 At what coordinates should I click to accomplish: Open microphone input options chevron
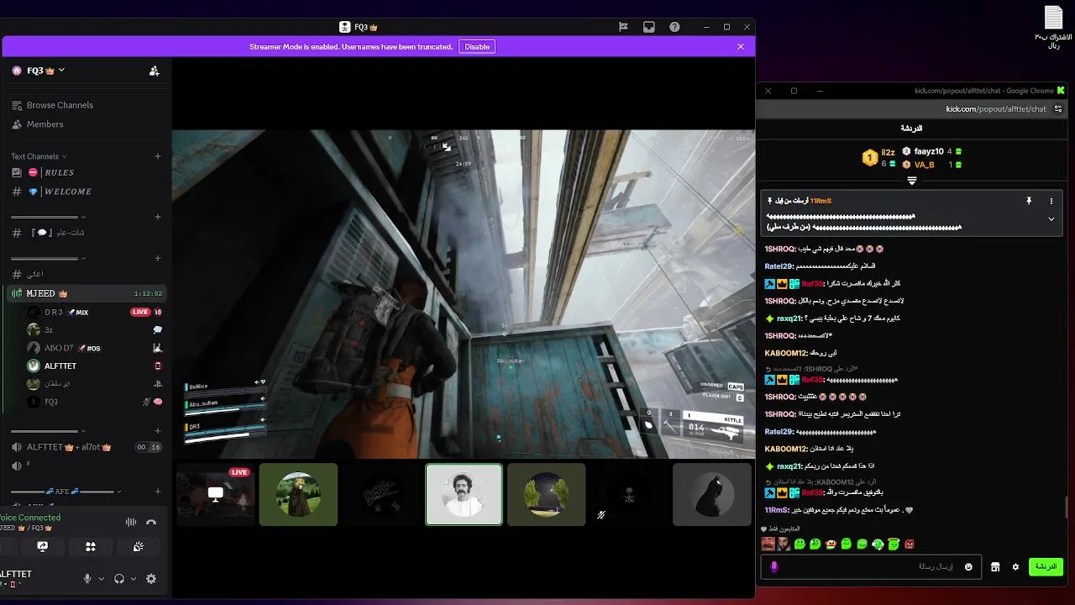coord(101,579)
